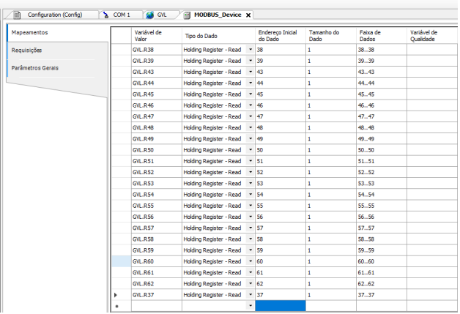Switch to the Configuration (Config) tab
The image size is (460, 314).
click(54, 15)
